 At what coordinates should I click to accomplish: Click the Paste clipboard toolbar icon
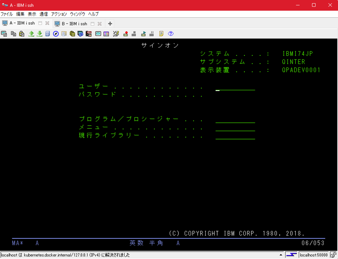tap(22, 34)
